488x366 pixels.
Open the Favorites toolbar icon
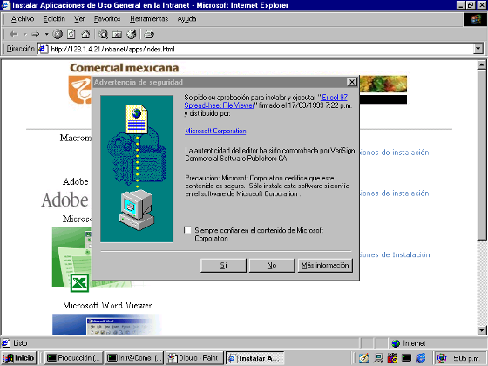(x=118, y=34)
